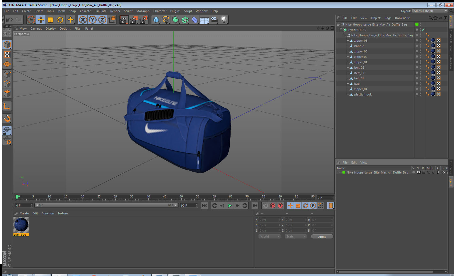Image resolution: width=454 pixels, height=276 pixels.
Task: Toggle layer visibility icon for Nike bag layer
Action: tap(419, 172)
